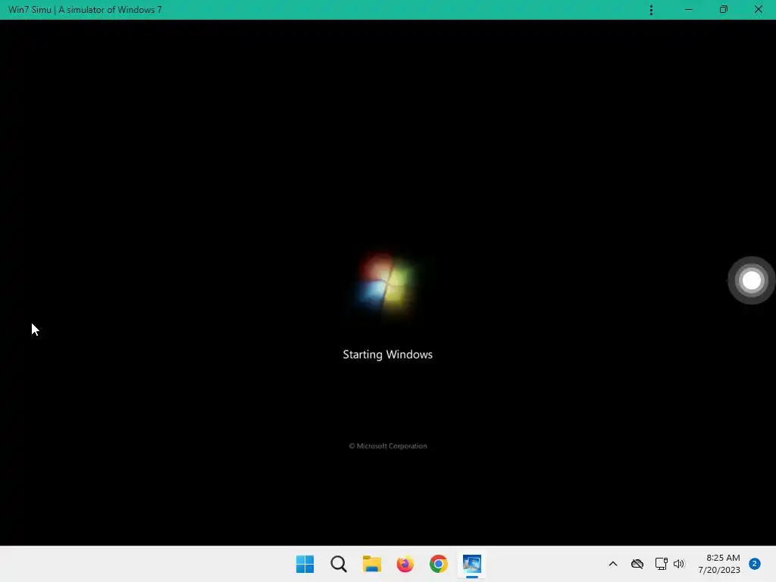Open network display tray icon
The width and height of the screenshot is (776, 582).
(x=661, y=564)
